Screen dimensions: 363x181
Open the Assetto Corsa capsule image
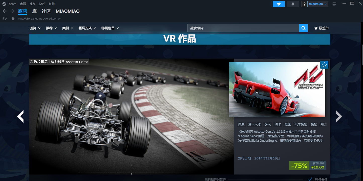tap(277, 90)
